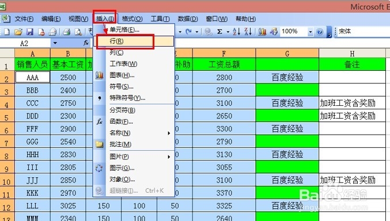
Task: Open the 工具(T) menu
Action: click(x=160, y=19)
